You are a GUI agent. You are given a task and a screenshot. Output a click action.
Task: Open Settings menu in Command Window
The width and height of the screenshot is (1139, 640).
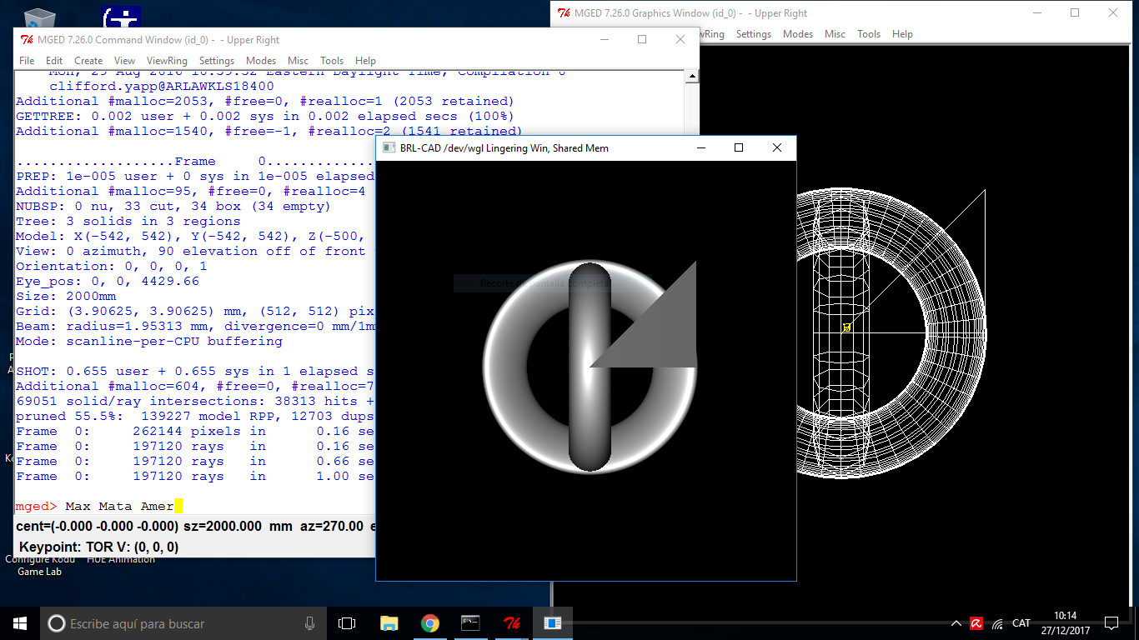(x=217, y=61)
